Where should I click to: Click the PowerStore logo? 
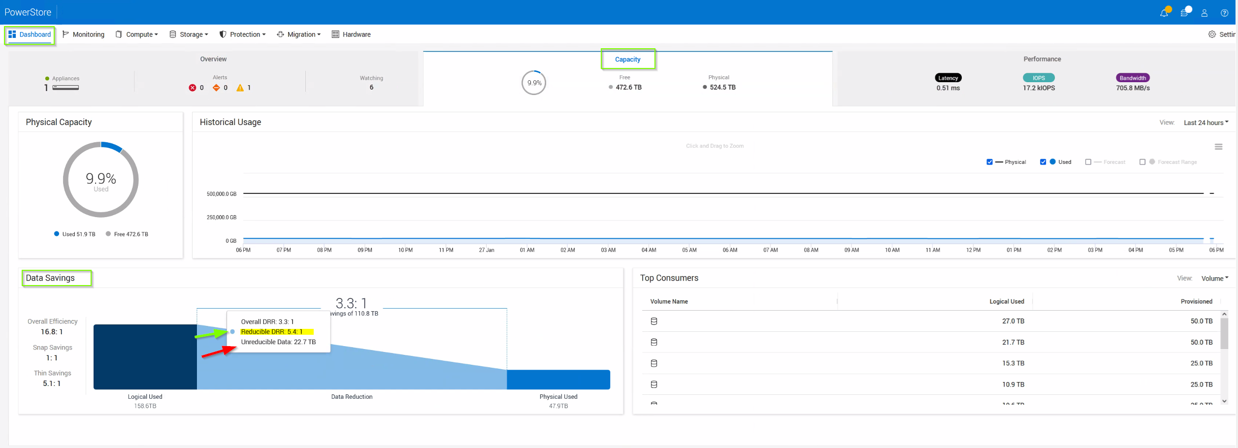[x=28, y=12]
